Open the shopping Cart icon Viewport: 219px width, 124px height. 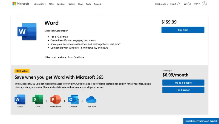click(187, 4)
